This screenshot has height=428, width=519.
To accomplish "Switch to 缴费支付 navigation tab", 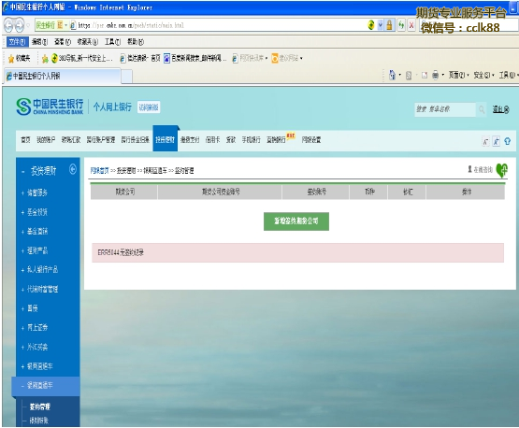I will [x=190, y=140].
